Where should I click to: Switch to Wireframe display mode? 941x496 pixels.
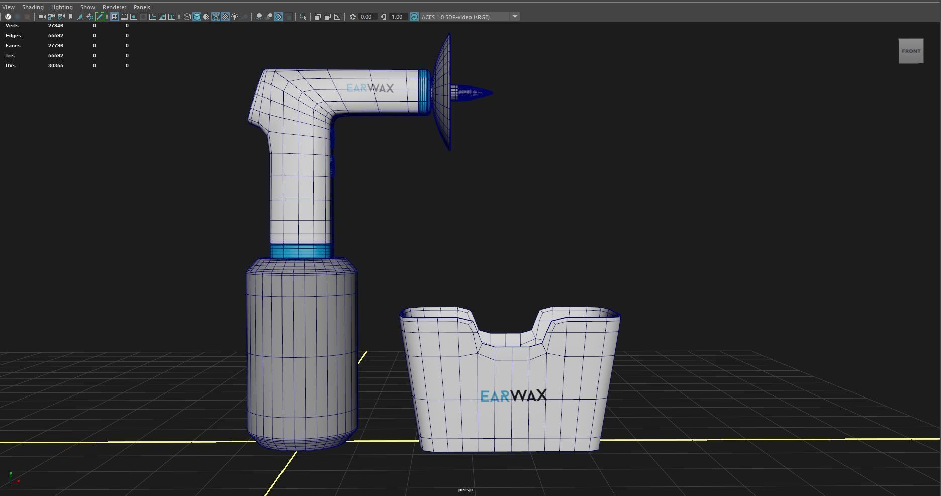(187, 17)
